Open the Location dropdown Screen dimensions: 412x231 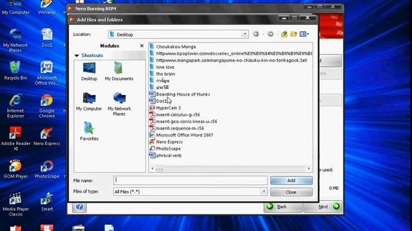(245, 34)
